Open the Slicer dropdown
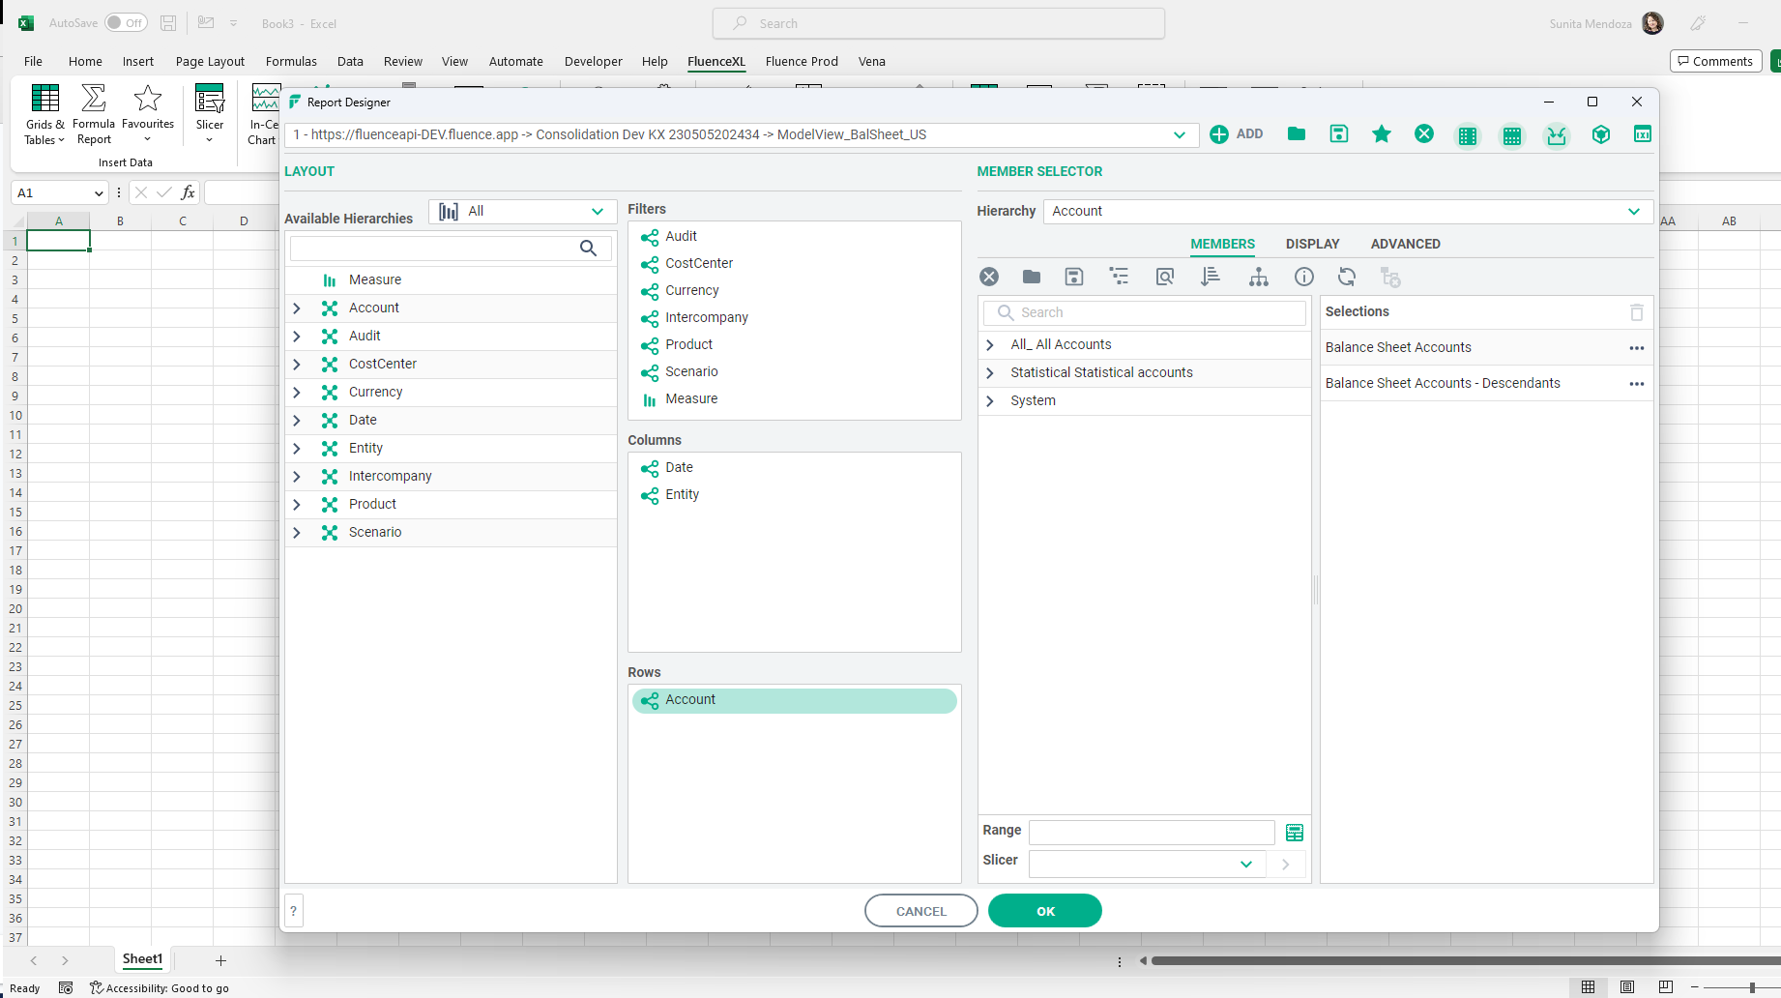The width and height of the screenshot is (1781, 998). 1246,864
